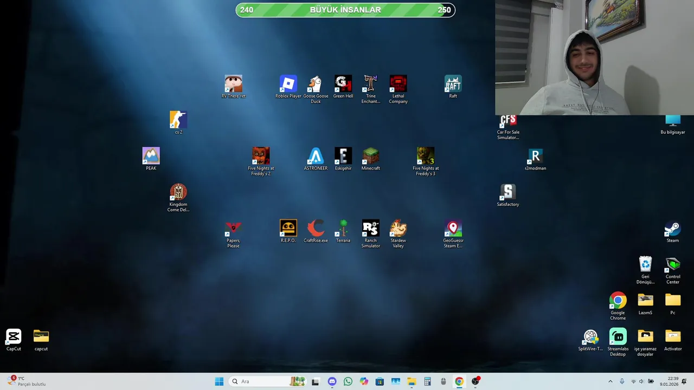
Task: Select the GeoGuessr Steam Edition icon
Action: point(453,234)
